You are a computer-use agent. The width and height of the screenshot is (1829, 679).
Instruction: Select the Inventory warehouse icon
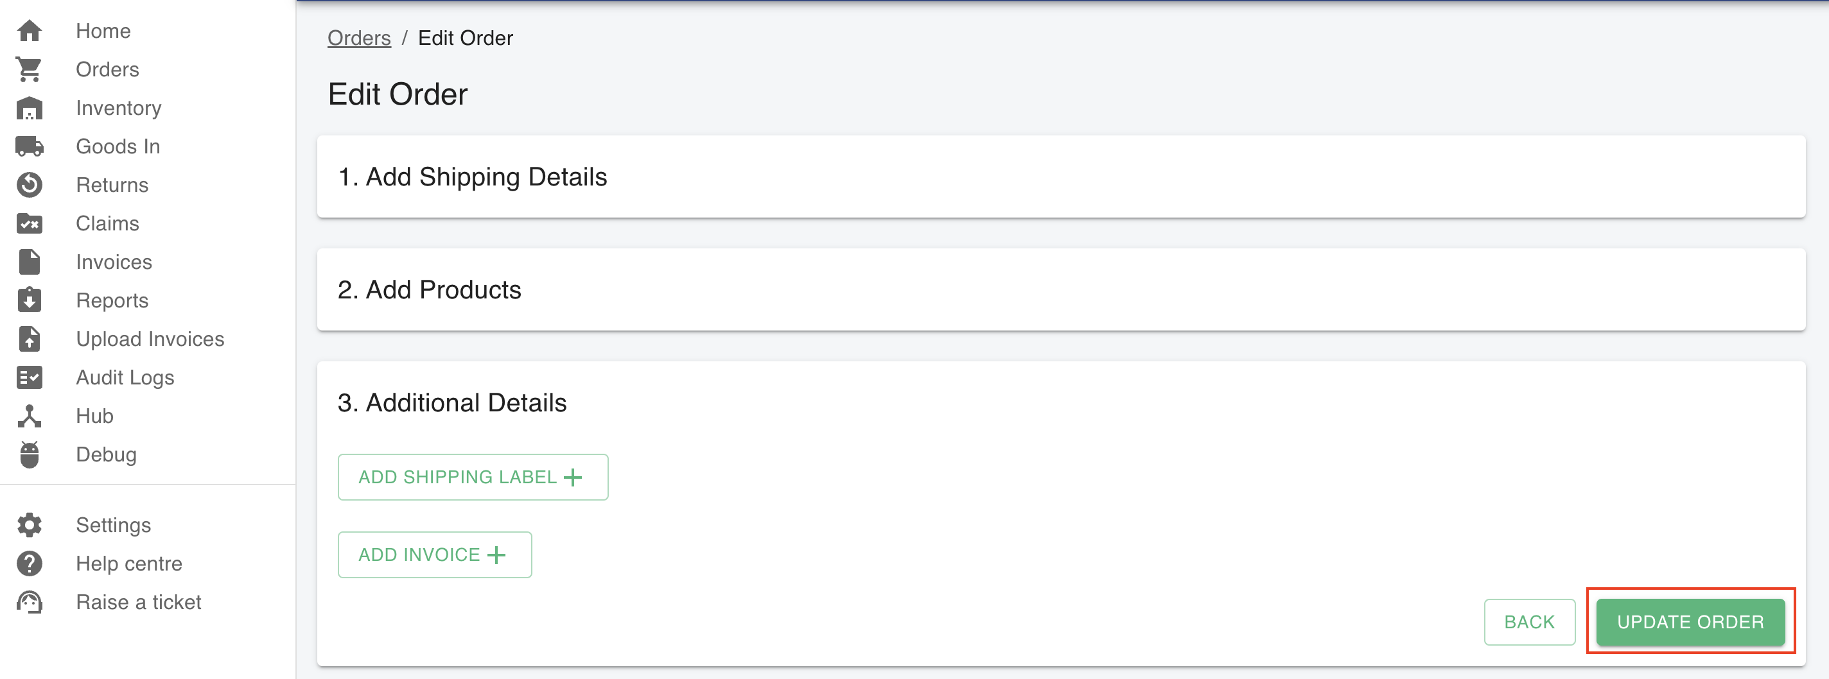[x=29, y=108]
